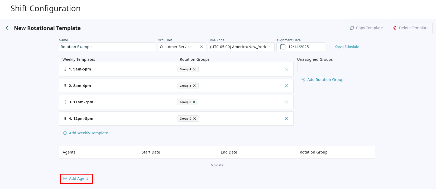
Task: Click the back arrow beside New Rotational Template
Action: tap(7, 28)
